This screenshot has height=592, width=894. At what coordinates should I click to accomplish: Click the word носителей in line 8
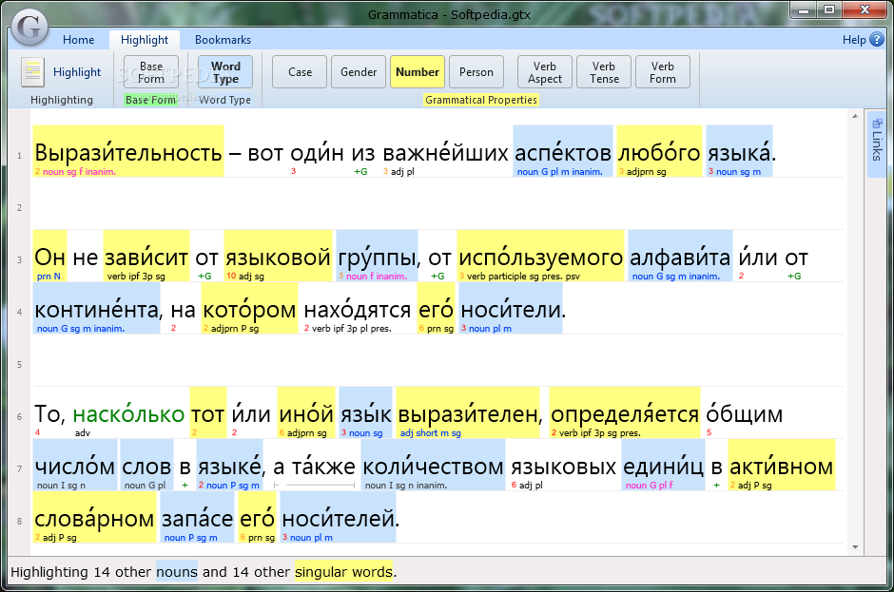(338, 519)
